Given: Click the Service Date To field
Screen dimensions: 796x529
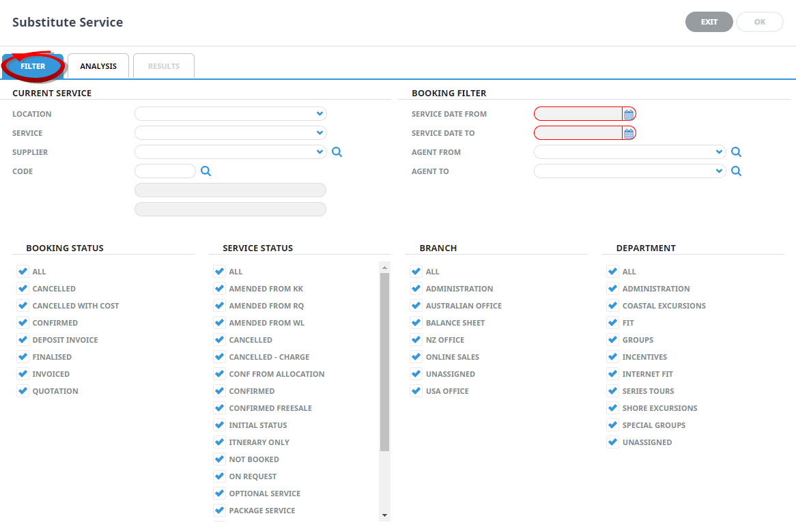Looking at the screenshot, I should (x=578, y=133).
